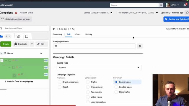Screen dimensions: 189x106
Task: Toggle the select-all checkbox in header
Action: (x=2, y=53)
